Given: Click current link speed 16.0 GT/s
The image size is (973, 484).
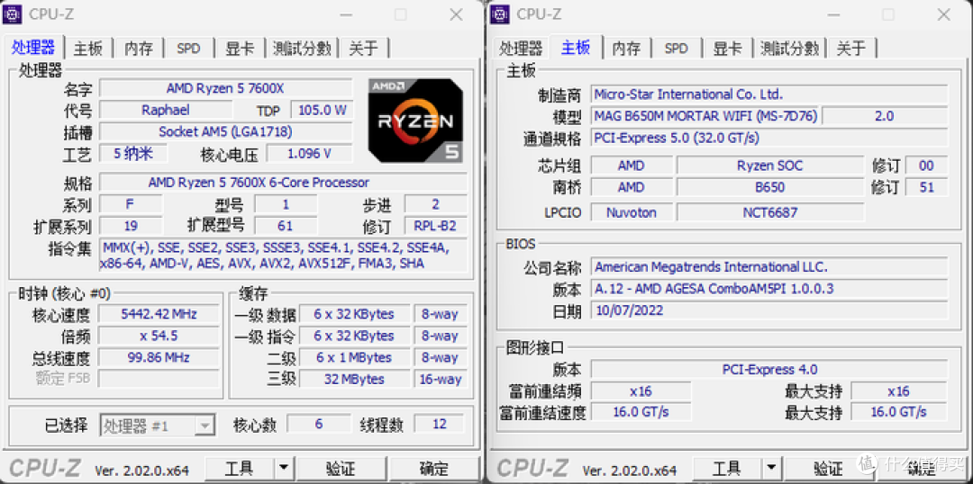Looking at the screenshot, I should 641,411.
